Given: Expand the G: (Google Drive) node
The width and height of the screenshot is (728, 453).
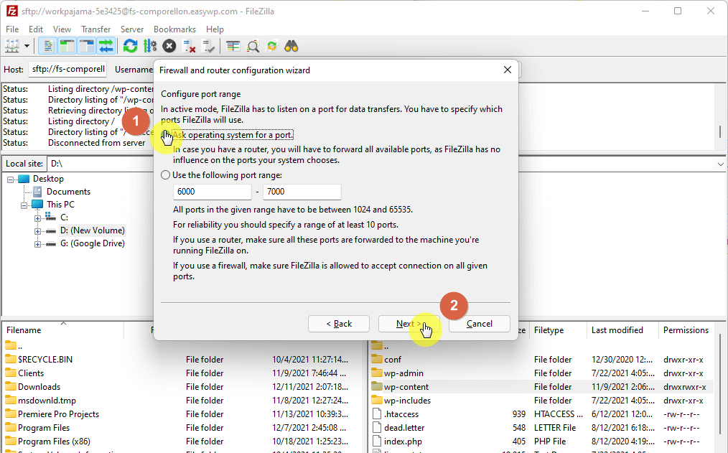Looking at the screenshot, I should [x=37, y=244].
